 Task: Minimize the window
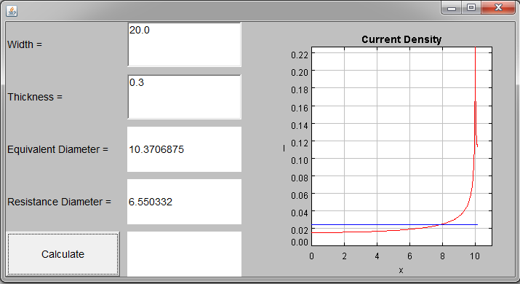(x=452, y=7)
